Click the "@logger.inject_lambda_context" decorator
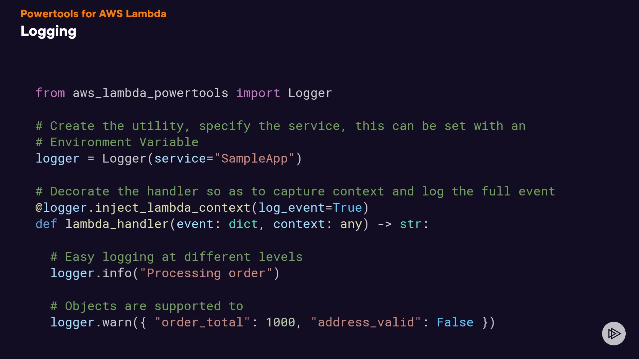The width and height of the screenshot is (639, 359). [x=143, y=208]
